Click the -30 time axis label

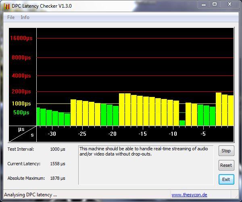click(52, 134)
